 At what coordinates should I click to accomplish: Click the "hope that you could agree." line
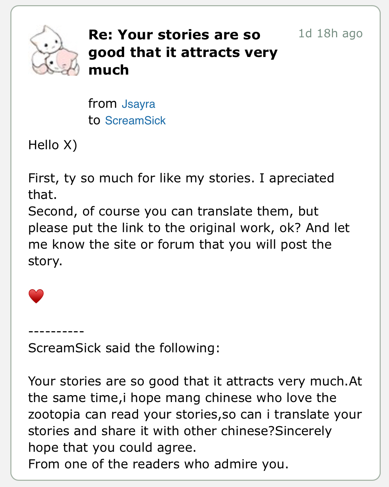point(112,448)
